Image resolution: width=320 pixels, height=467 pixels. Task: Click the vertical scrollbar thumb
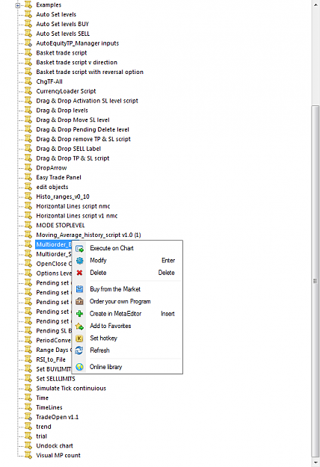pos(316,281)
